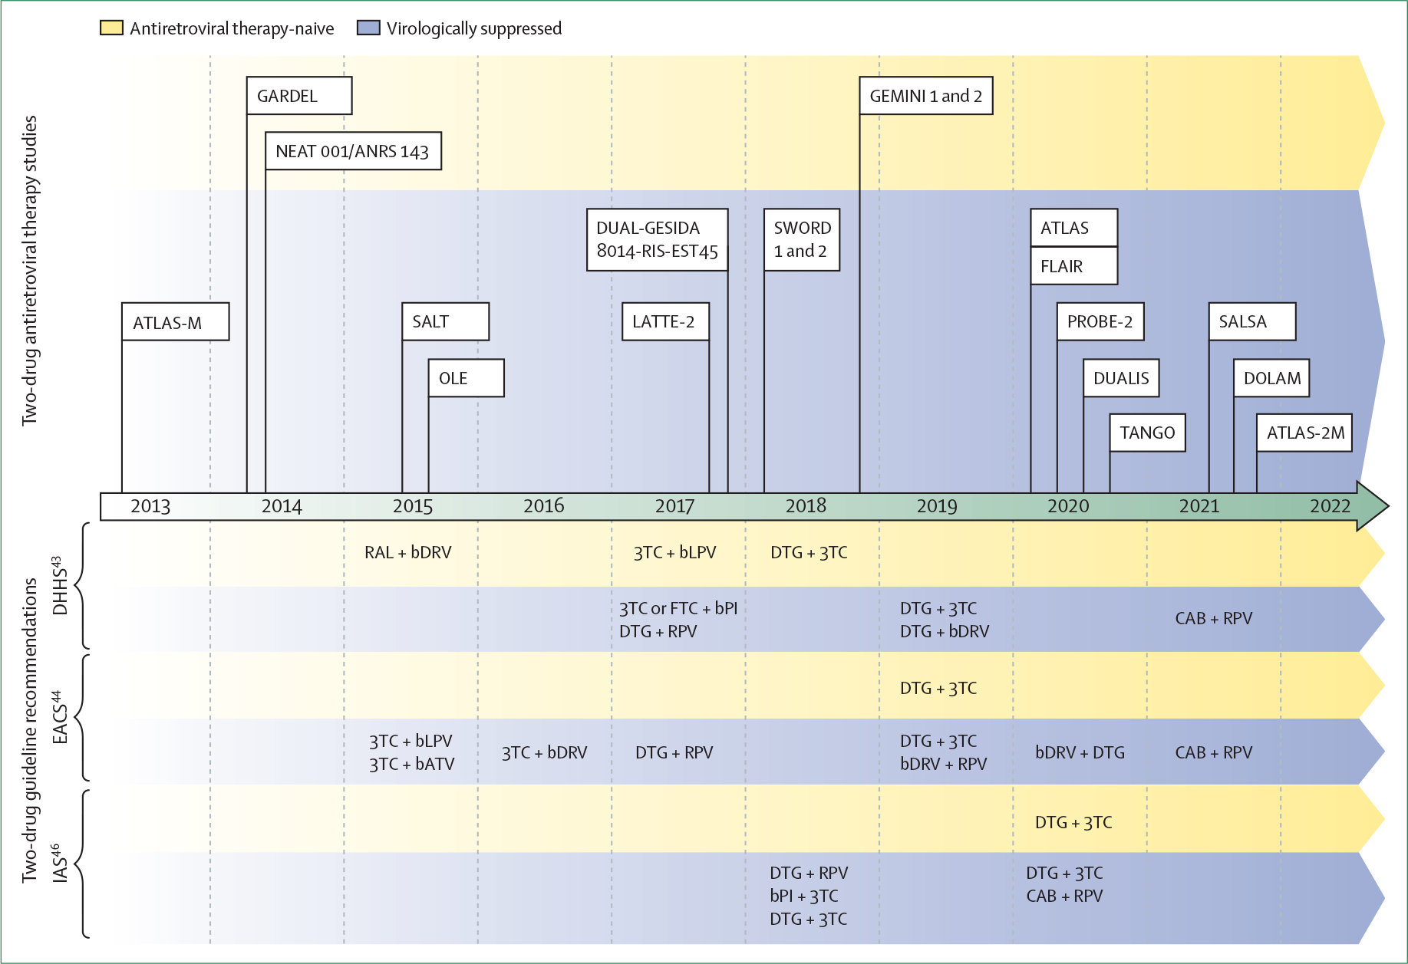The image size is (1408, 964).
Task: Click the 2015 timeline year
Action: click(413, 506)
